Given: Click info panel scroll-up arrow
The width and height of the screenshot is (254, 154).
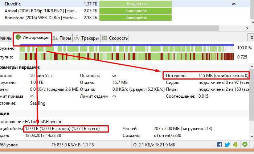Looking at the screenshot, I should pyautogui.click(x=252, y=66).
